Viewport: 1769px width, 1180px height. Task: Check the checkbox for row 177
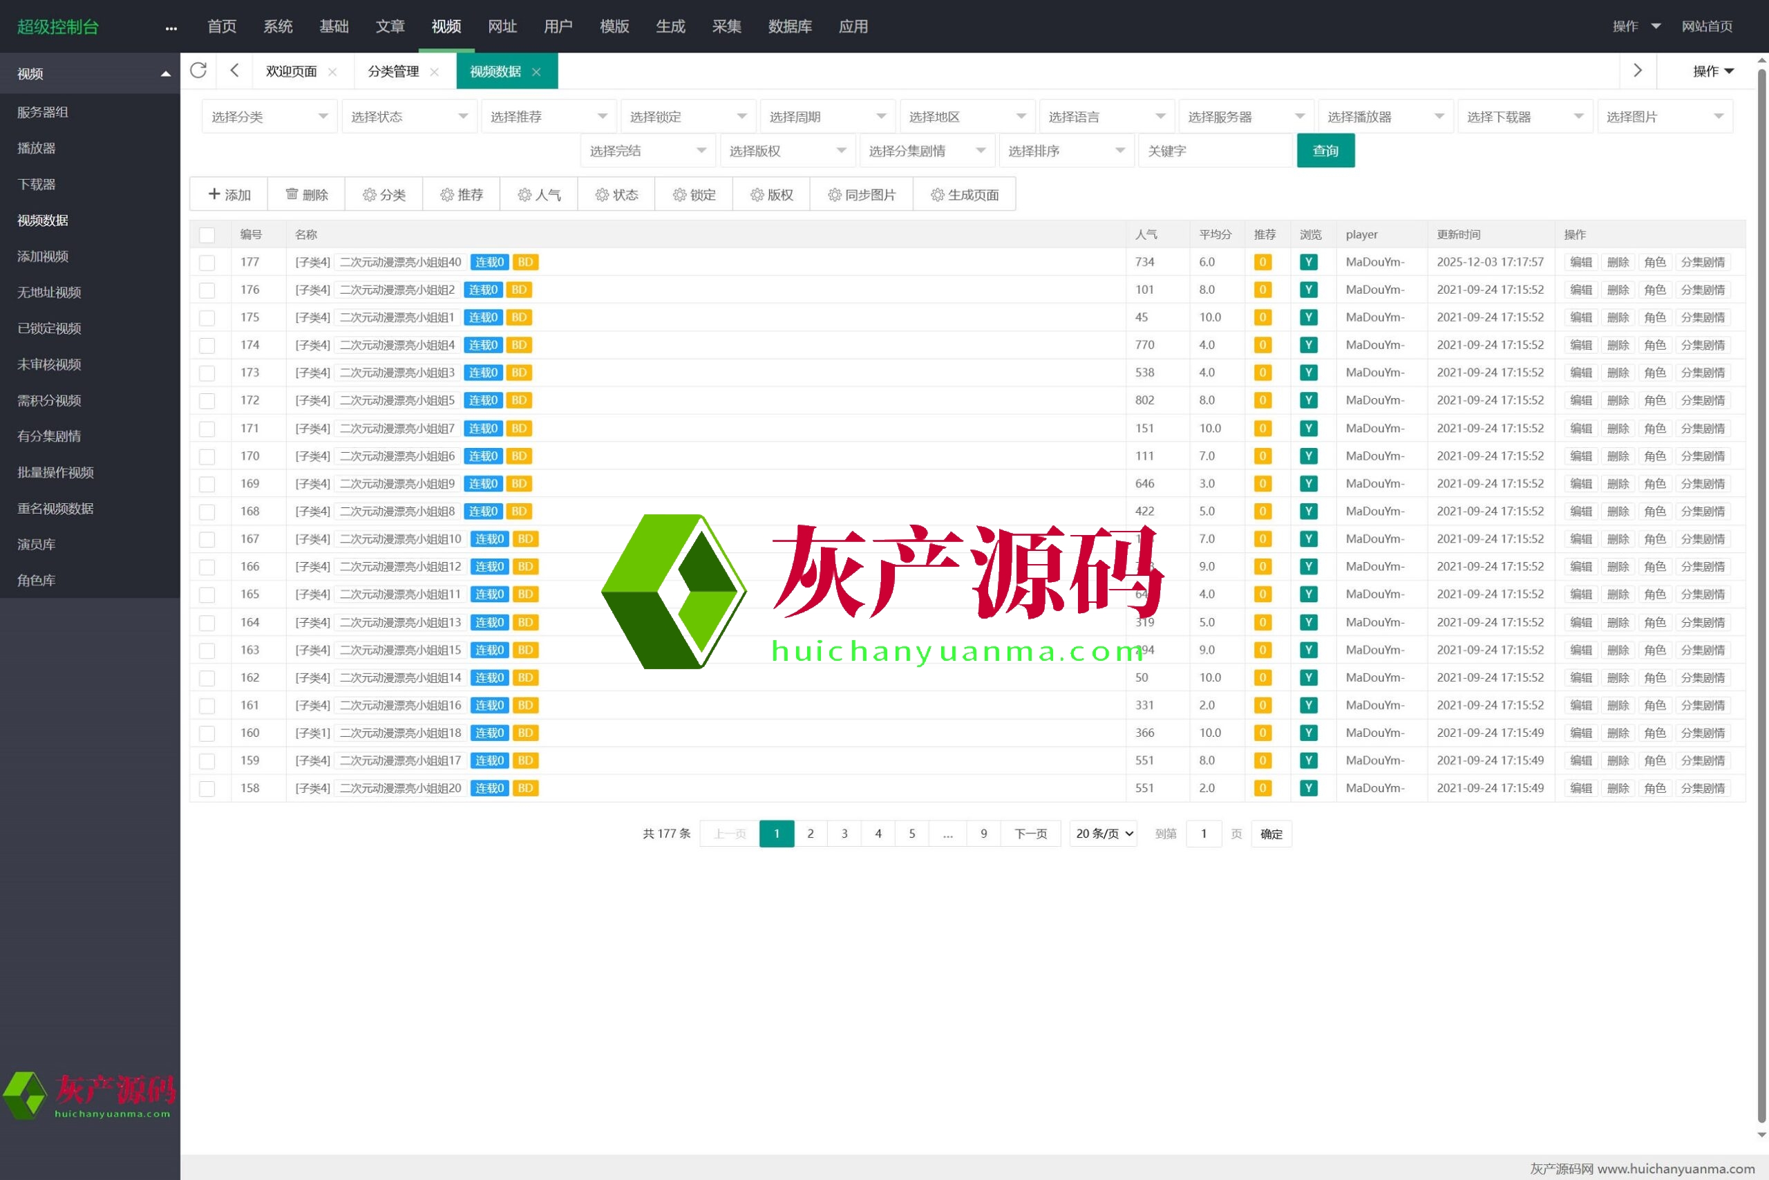point(207,263)
